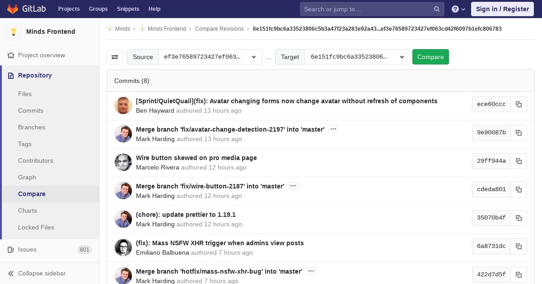Copy commit SHA 422d7d5f
This screenshot has width=542, height=284.
point(519,275)
